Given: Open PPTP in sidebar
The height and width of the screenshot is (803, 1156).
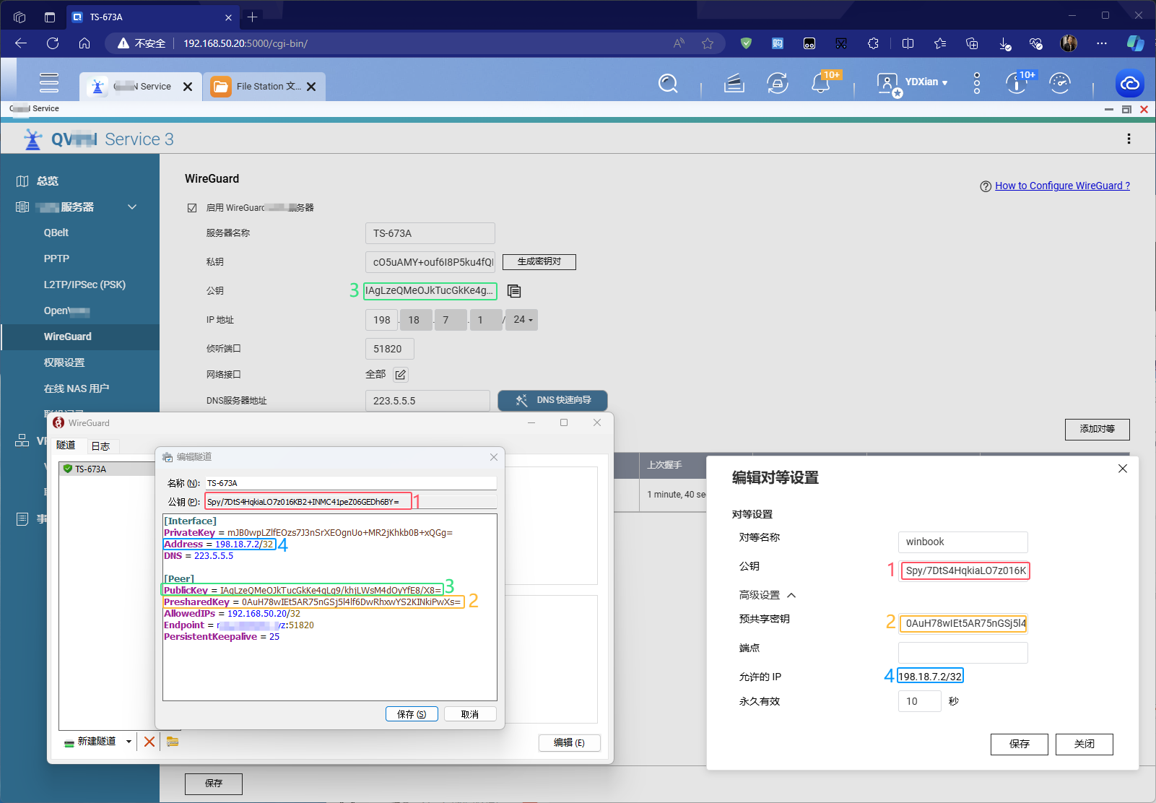Looking at the screenshot, I should point(56,259).
